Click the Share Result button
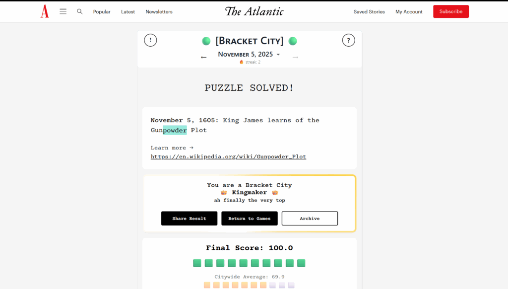Image resolution: width=508 pixels, height=289 pixels. pos(189,218)
